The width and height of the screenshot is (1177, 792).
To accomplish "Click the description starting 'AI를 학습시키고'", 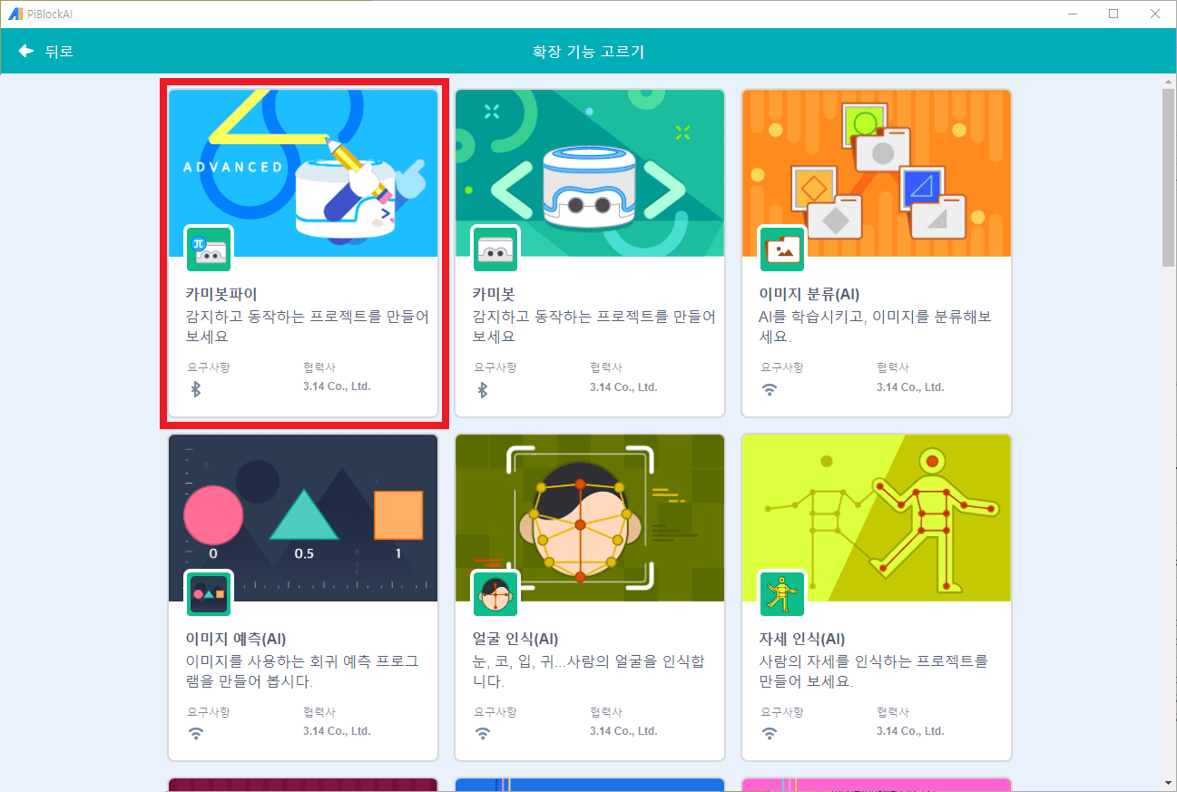I will 875,327.
